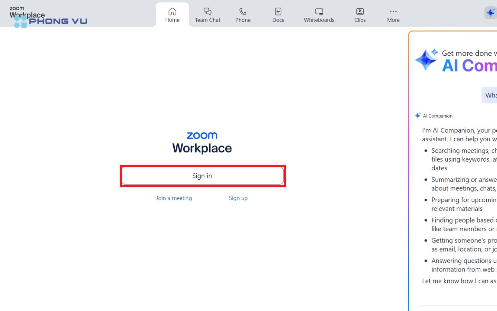Open Team Chat via speech bubbles icon
Image resolution: width=497 pixels, height=311 pixels.
click(207, 11)
